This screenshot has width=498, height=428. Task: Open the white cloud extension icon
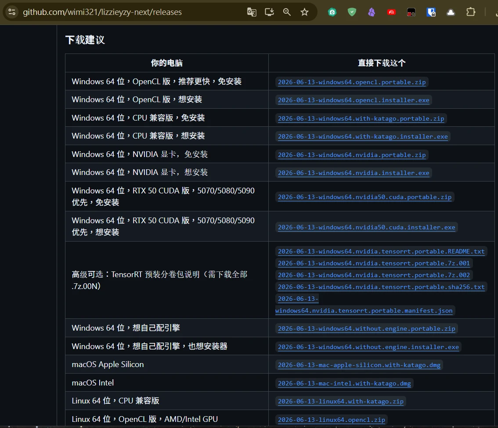(451, 12)
